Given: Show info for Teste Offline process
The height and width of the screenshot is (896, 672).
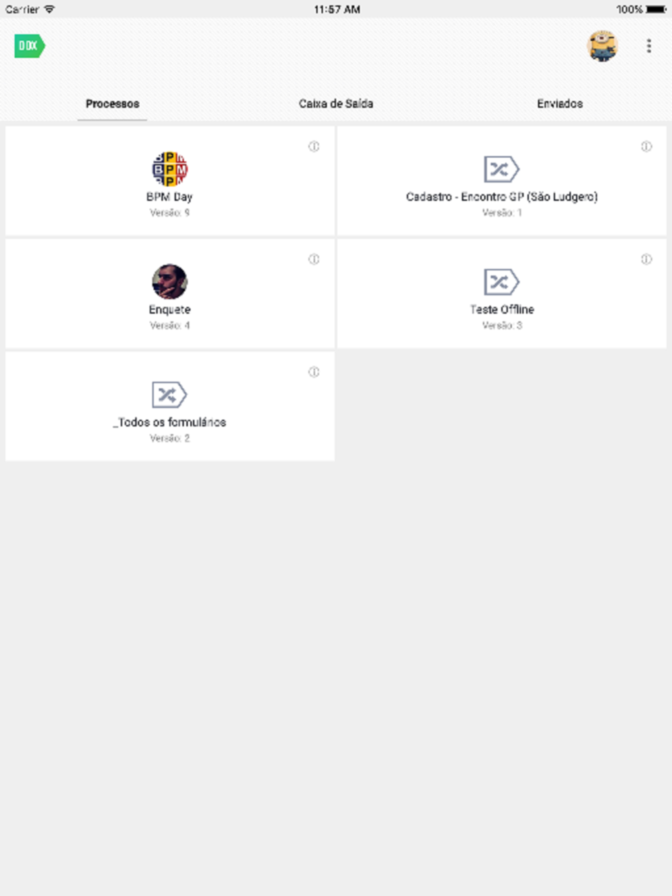Looking at the screenshot, I should coord(646,259).
